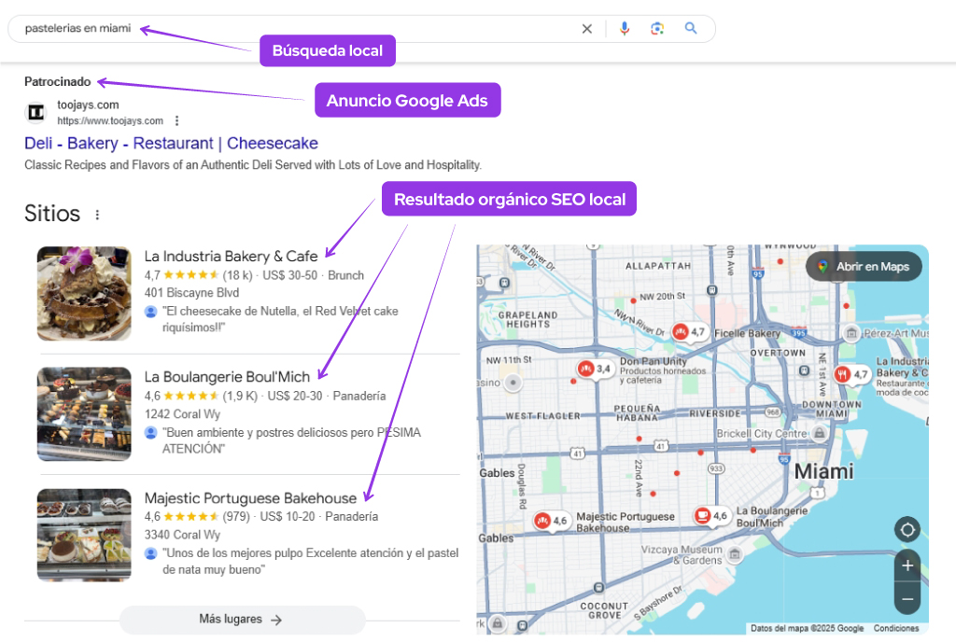Click 'Condiciones' link on map footer
This screenshot has width=956, height=642.
pos(895,628)
